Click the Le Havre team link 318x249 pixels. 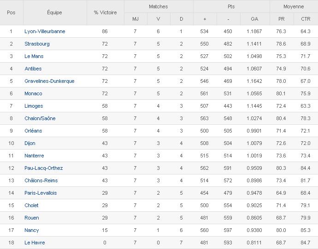point(35,243)
